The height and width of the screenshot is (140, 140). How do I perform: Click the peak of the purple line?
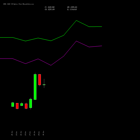coord(76,41)
